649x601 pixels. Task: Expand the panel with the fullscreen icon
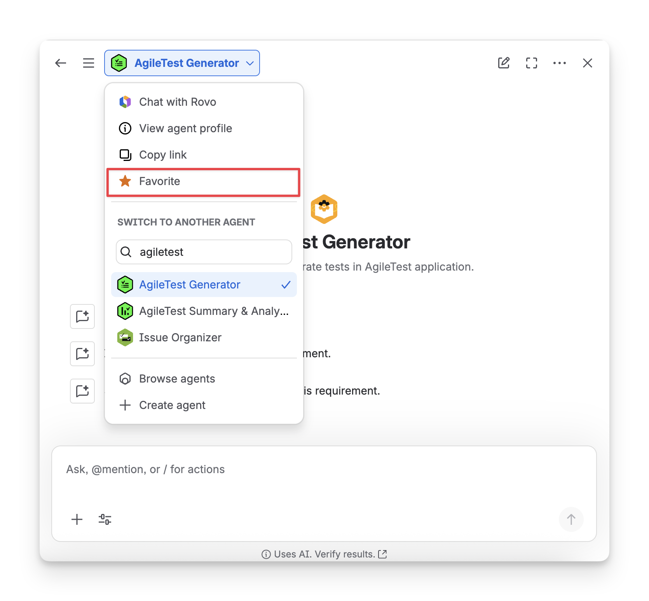(532, 63)
